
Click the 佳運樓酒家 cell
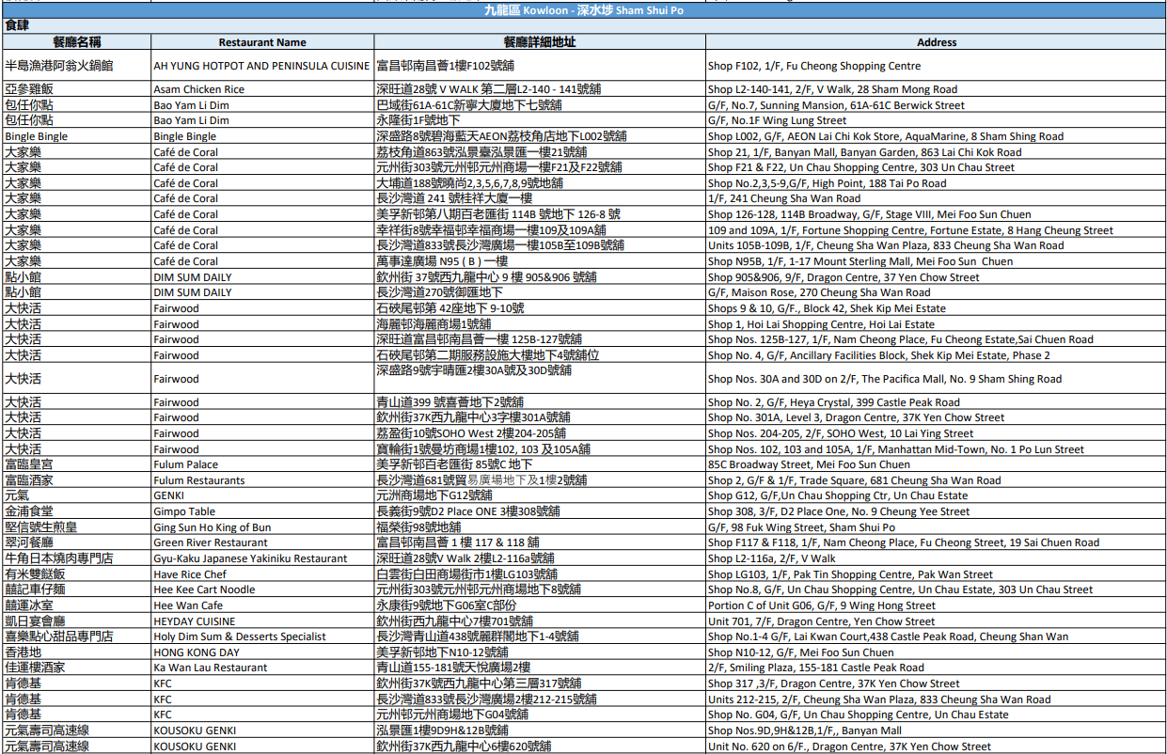(x=76, y=668)
